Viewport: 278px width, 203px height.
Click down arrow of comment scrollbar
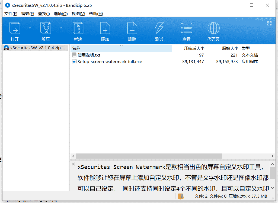pyautogui.click(x=273, y=188)
